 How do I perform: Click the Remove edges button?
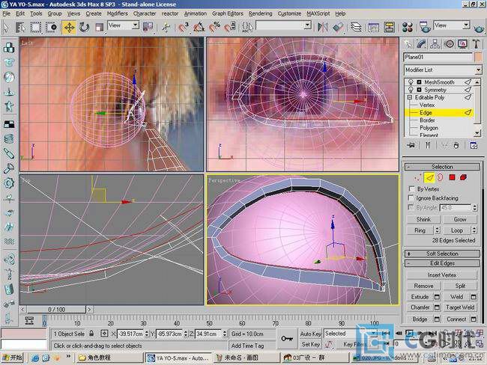(x=423, y=286)
